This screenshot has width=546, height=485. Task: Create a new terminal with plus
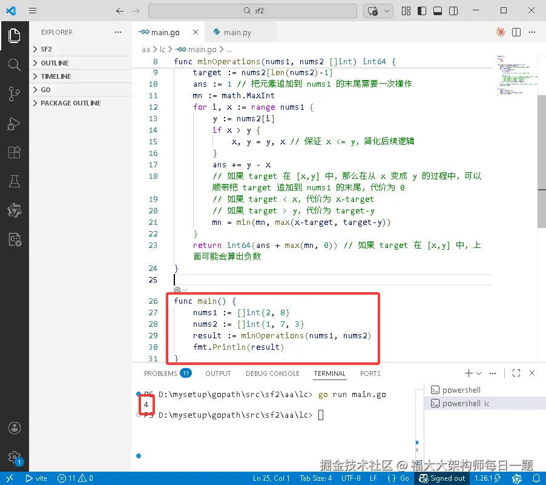coord(469,373)
